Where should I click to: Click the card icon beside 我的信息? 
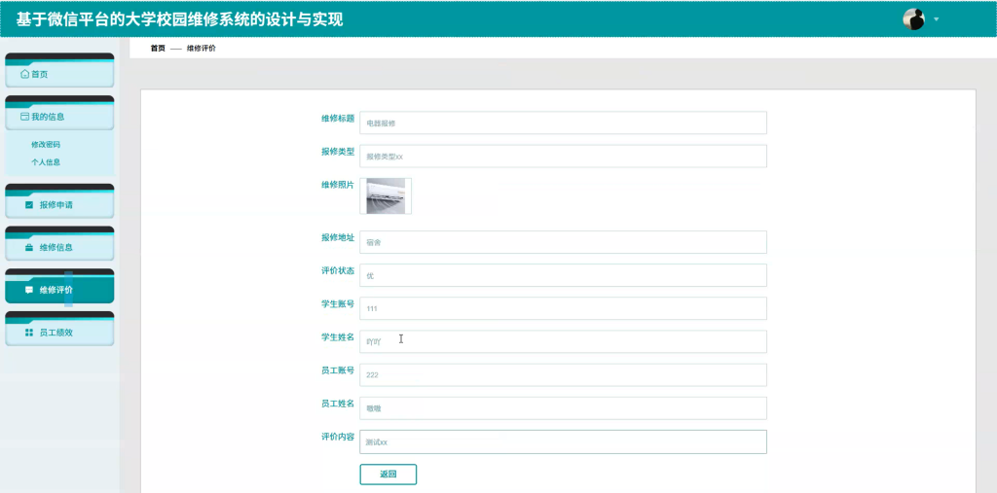[x=24, y=117]
